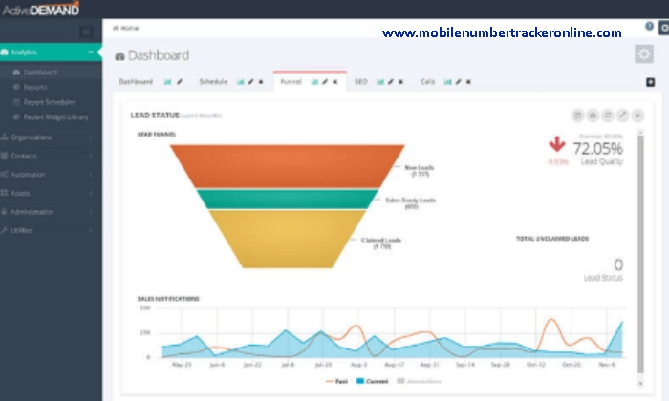This screenshot has height=401, width=669.
Task: Refresh the Lead Status widget
Action: (608, 116)
